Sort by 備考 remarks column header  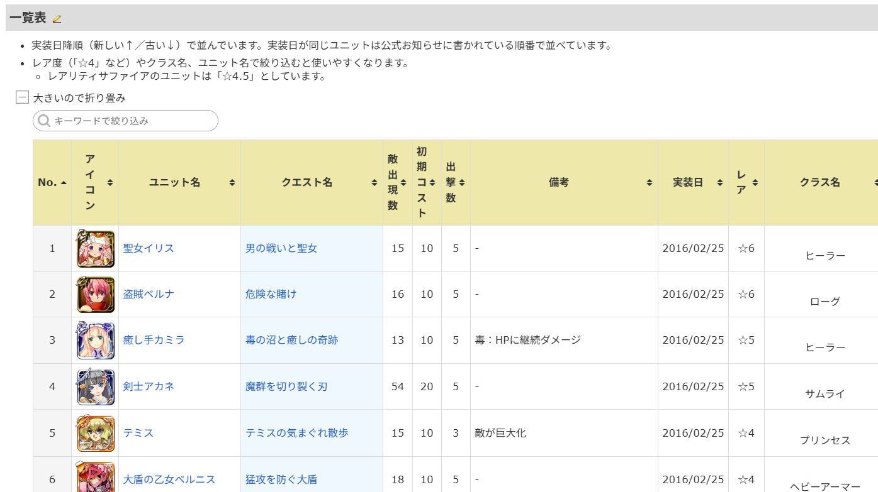click(x=564, y=182)
